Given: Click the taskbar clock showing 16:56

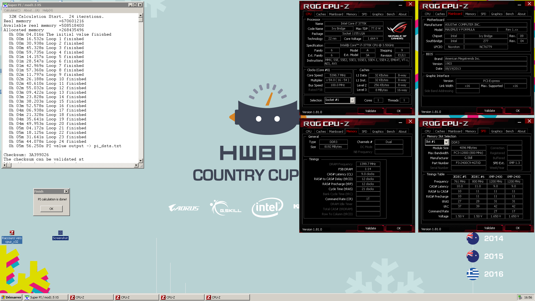Looking at the screenshot, I should 528,297.
